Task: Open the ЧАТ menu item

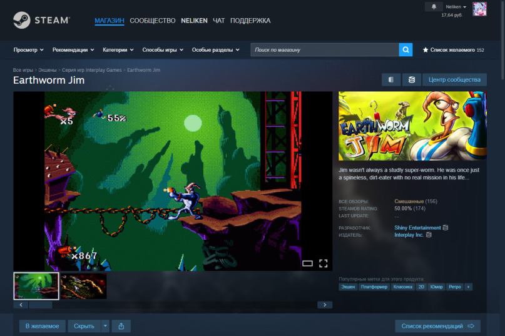Action: click(x=218, y=21)
